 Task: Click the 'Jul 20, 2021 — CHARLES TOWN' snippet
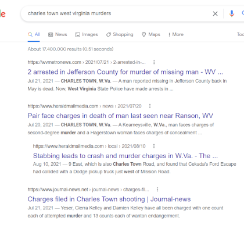[121, 128]
